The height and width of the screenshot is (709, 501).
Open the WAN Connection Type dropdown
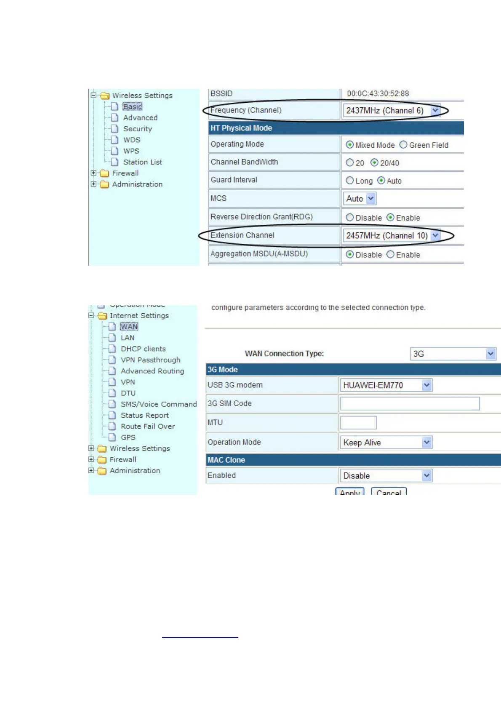click(x=453, y=354)
